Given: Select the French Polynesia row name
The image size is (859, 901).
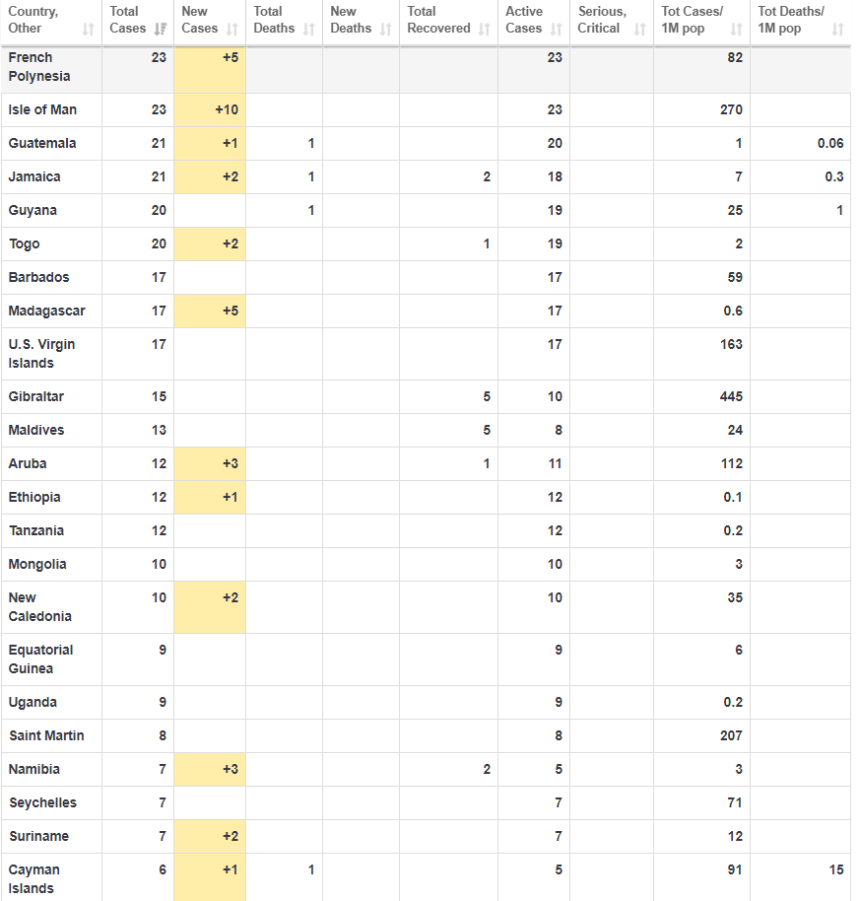Looking at the screenshot, I should [39, 67].
